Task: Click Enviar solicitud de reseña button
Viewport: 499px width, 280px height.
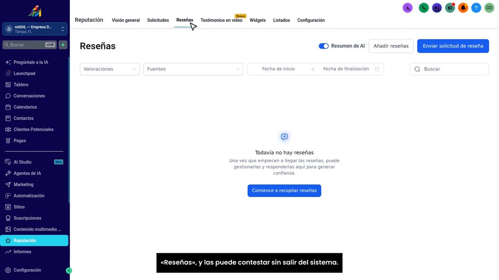Action: pyautogui.click(x=453, y=46)
